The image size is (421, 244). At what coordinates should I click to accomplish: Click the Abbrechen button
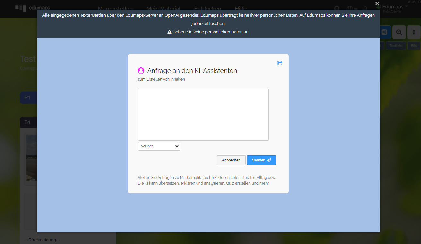click(231, 160)
